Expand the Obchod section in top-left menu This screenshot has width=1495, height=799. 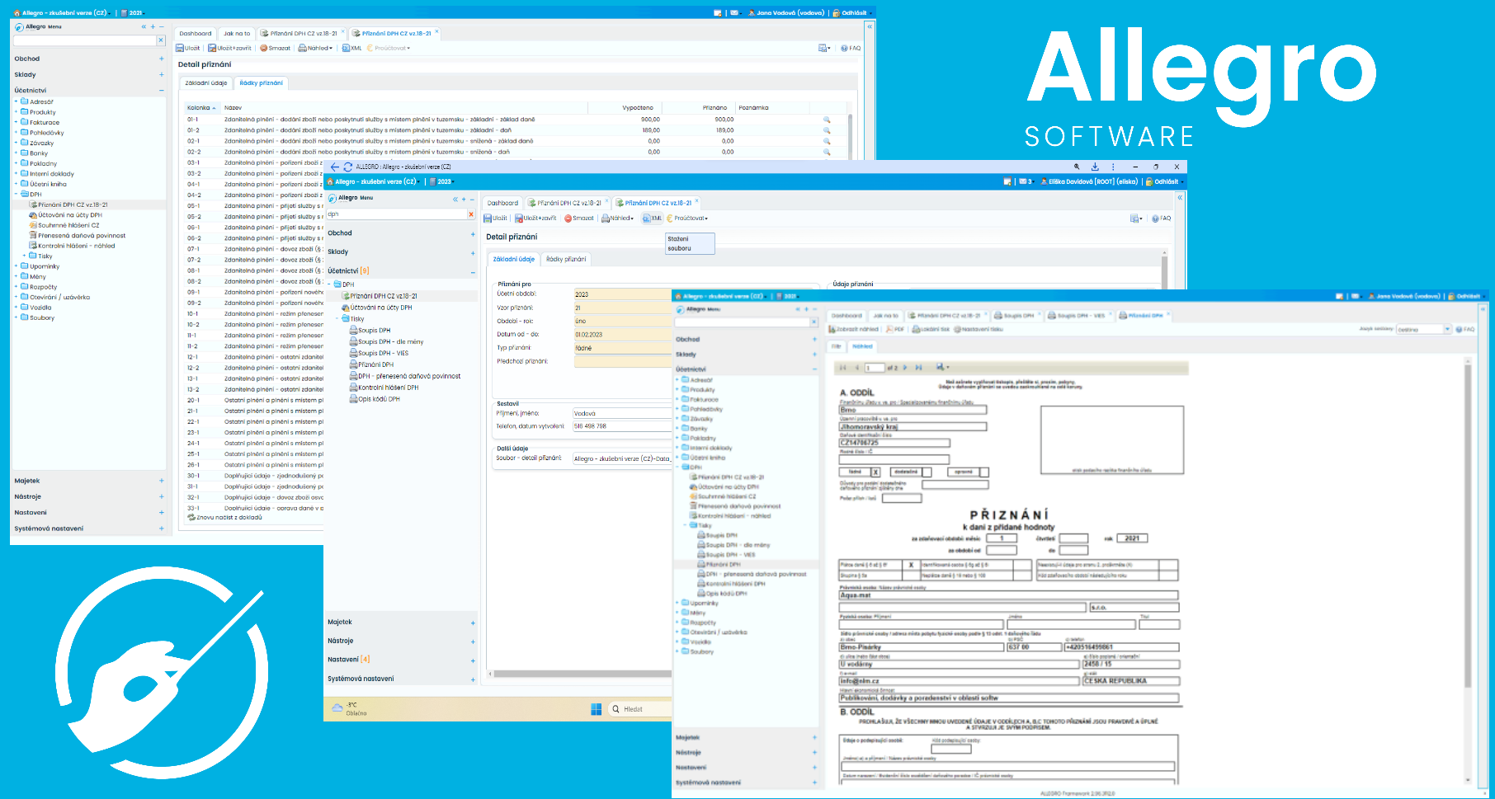pyautogui.click(x=162, y=59)
